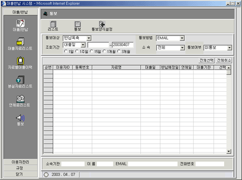
Task: Select the 1일 period radio button
Action: 66,51
